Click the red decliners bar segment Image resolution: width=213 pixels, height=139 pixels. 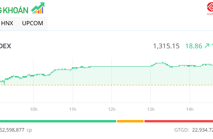click(x=179, y=121)
